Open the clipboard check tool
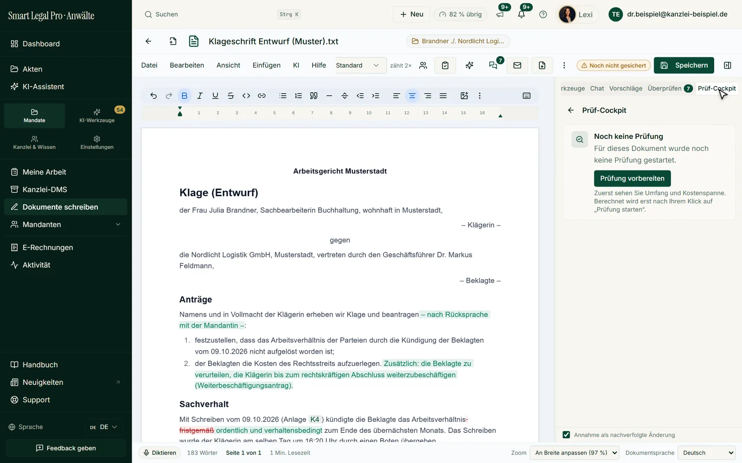The width and height of the screenshot is (742, 463). 445,65
